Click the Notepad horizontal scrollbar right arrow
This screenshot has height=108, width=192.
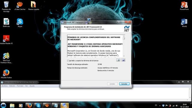click(187, 100)
